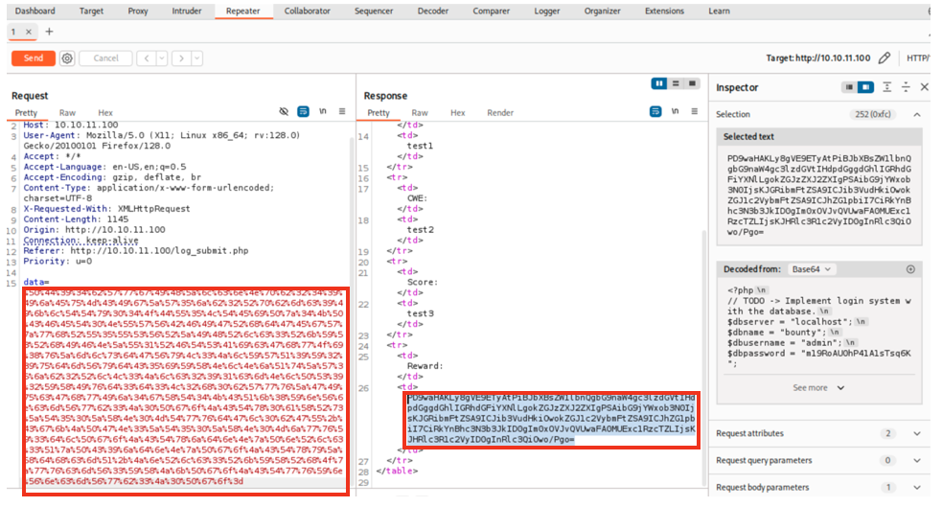This screenshot has height=507, width=942.
Task: Dock Inspector to right layout
Action: [865, 87]
